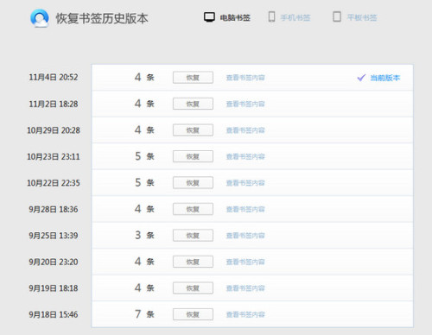This screenshot has height=335, width=432.
Task: Click the 4 条 count for 11月4日
Action: [x=144, y=77]
